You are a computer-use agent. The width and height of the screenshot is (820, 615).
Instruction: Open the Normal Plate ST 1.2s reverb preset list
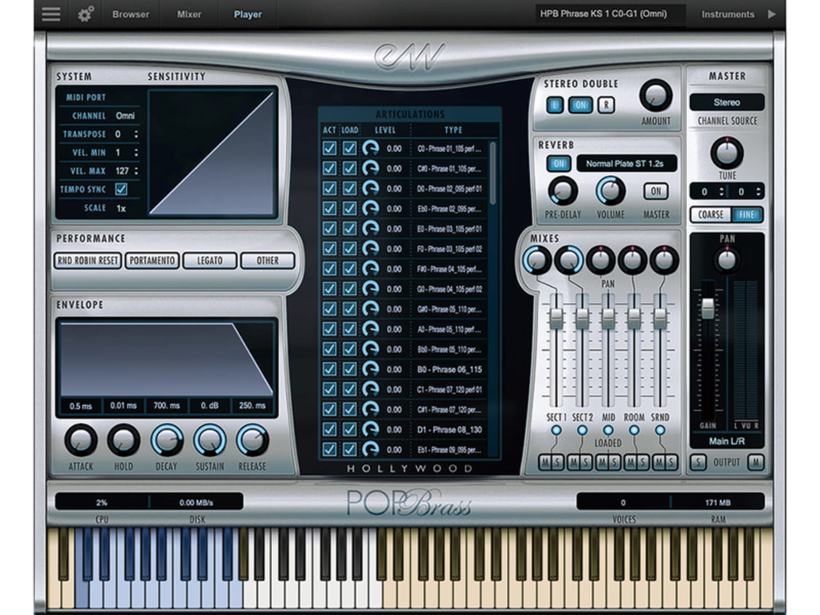point(626,163)
